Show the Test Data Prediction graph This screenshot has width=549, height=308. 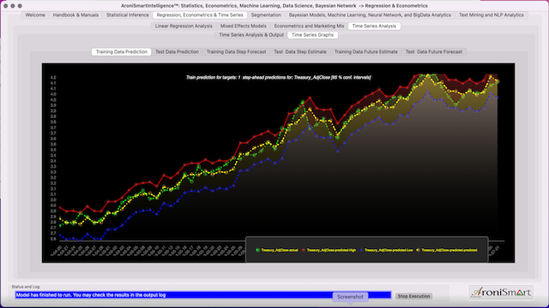click(177, 51)
